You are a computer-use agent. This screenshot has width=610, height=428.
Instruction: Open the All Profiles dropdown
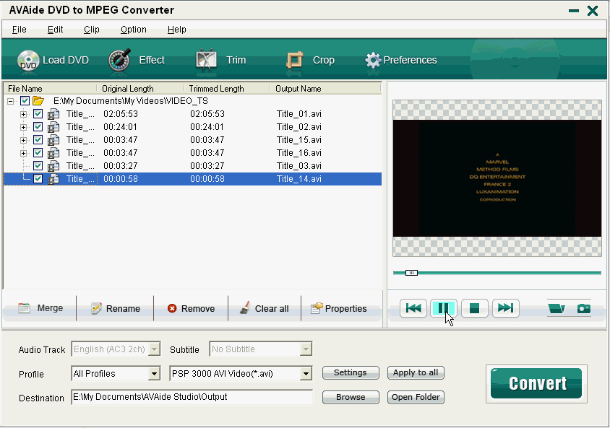click(154, 374)
